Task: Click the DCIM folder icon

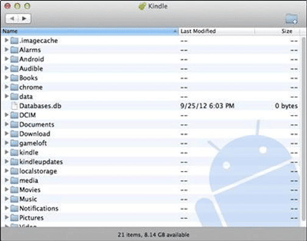Action: pyautogui.click(x=15, y=115)
